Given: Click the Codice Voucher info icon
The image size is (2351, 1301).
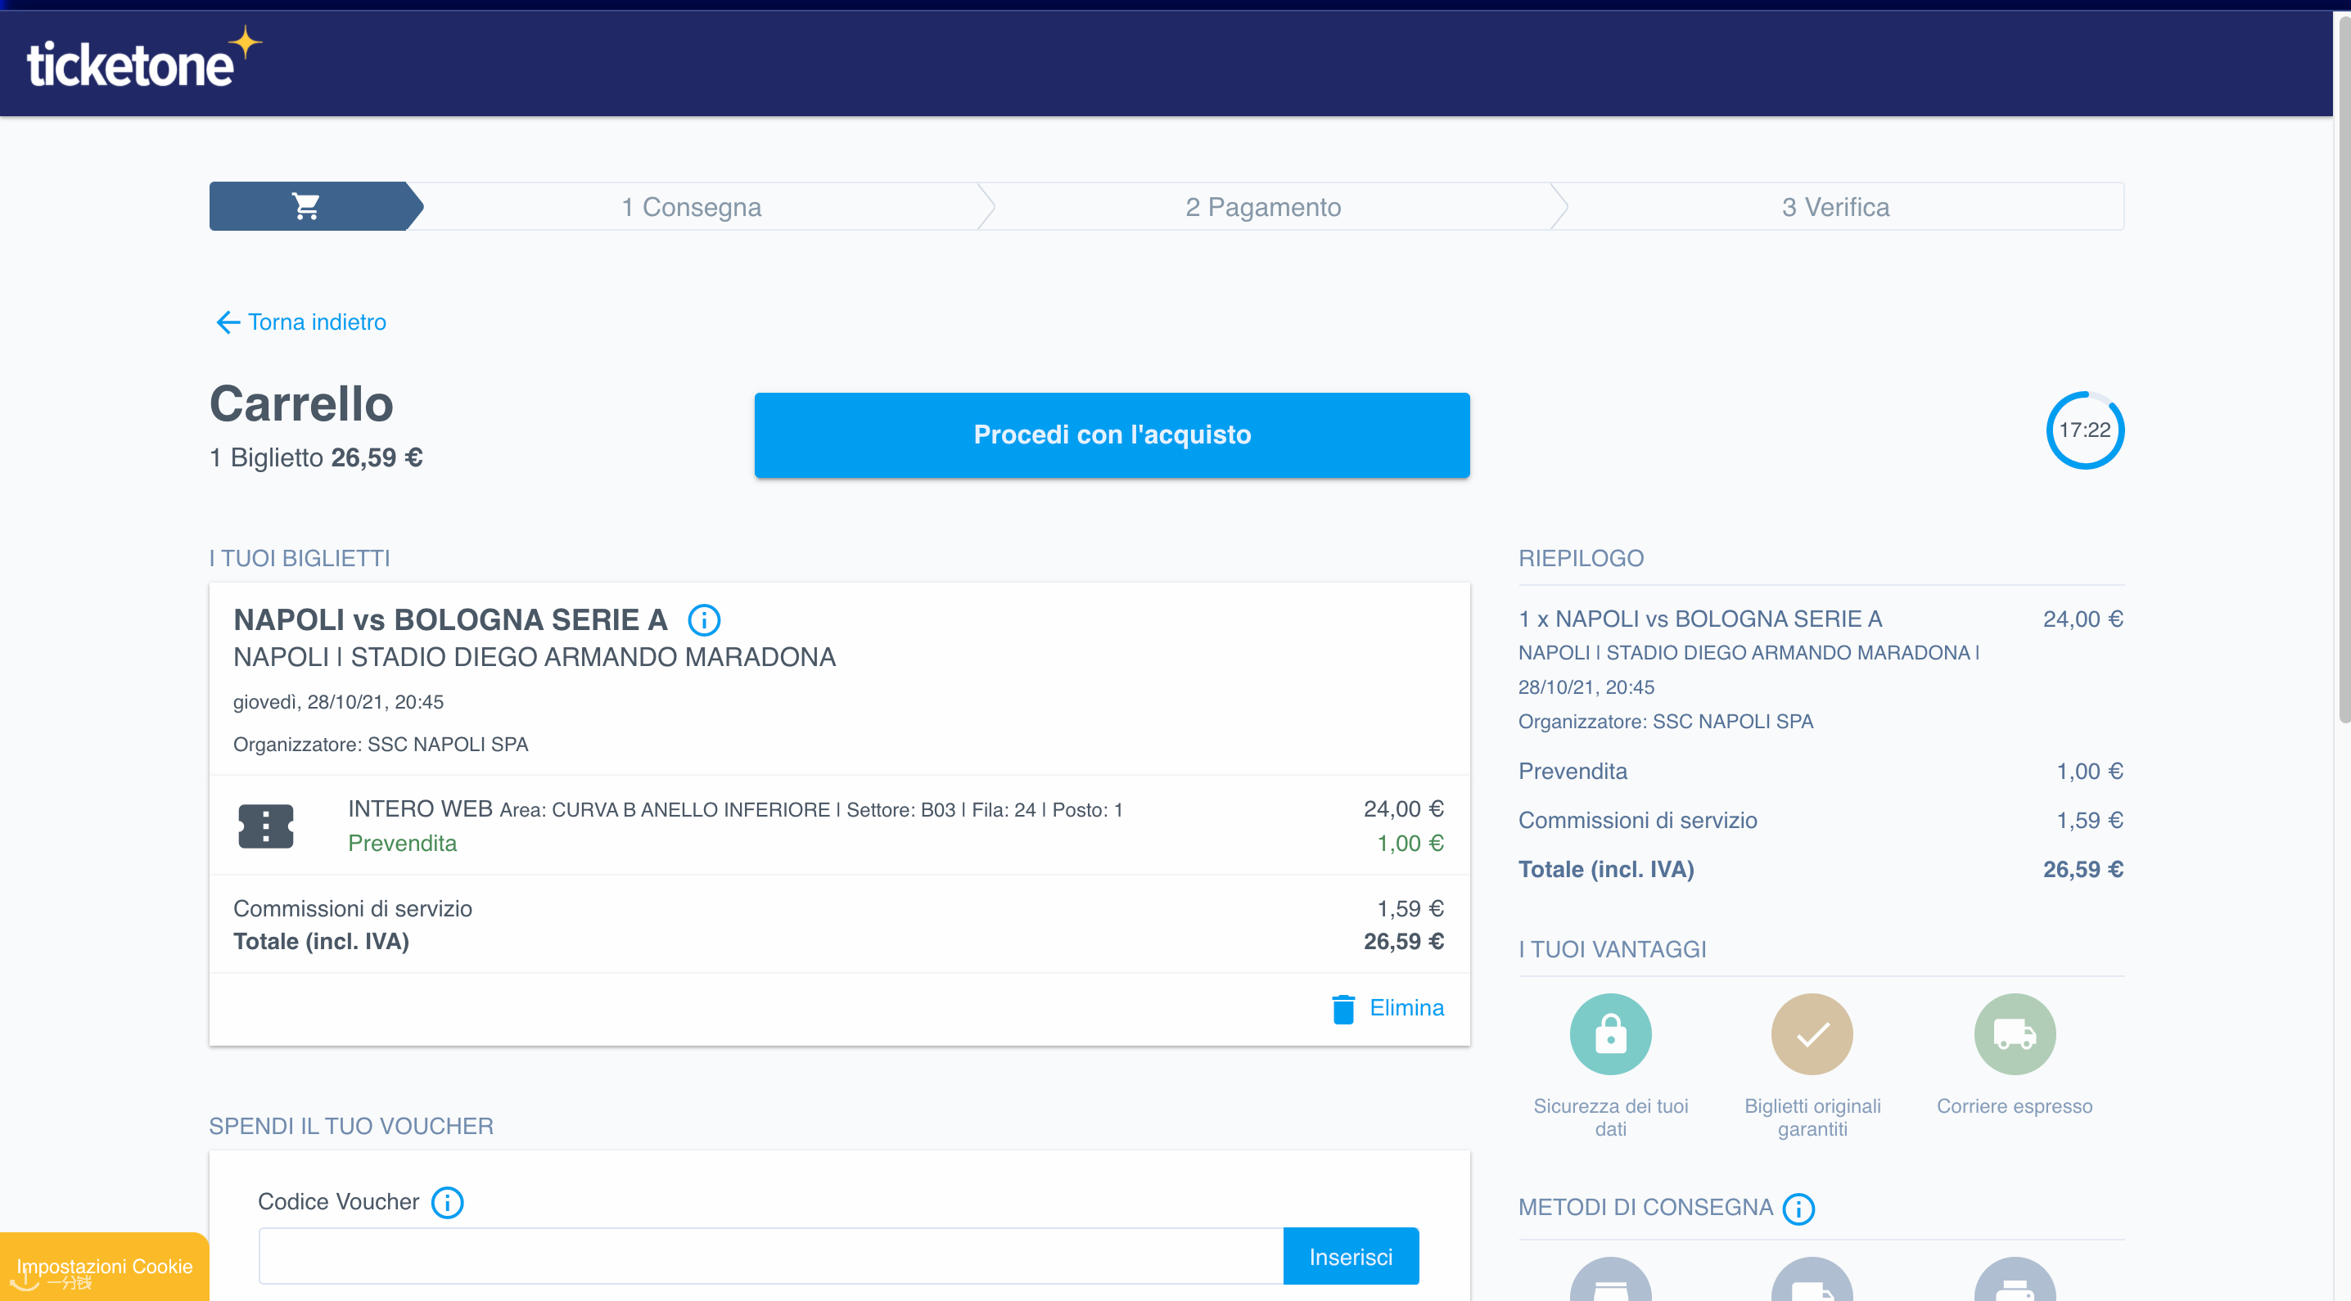Looking at the screenshot, I should 447,1203.
